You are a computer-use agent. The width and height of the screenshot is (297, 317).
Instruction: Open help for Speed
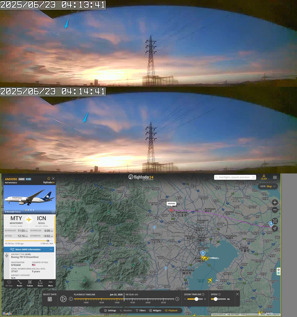tap(219, 294)
